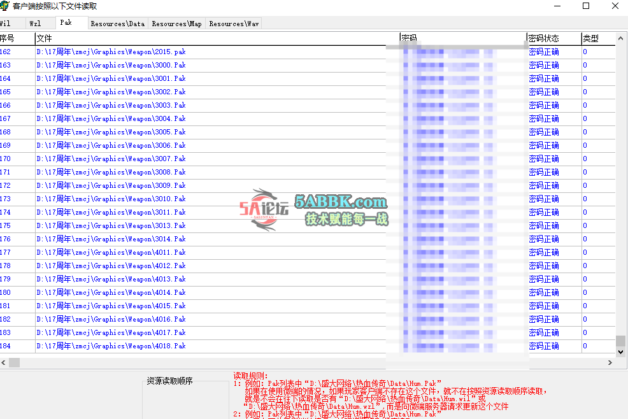Click the 类型 column header
Image resolution: width=628 pixels, height=419 pixels.
(598, 38)
